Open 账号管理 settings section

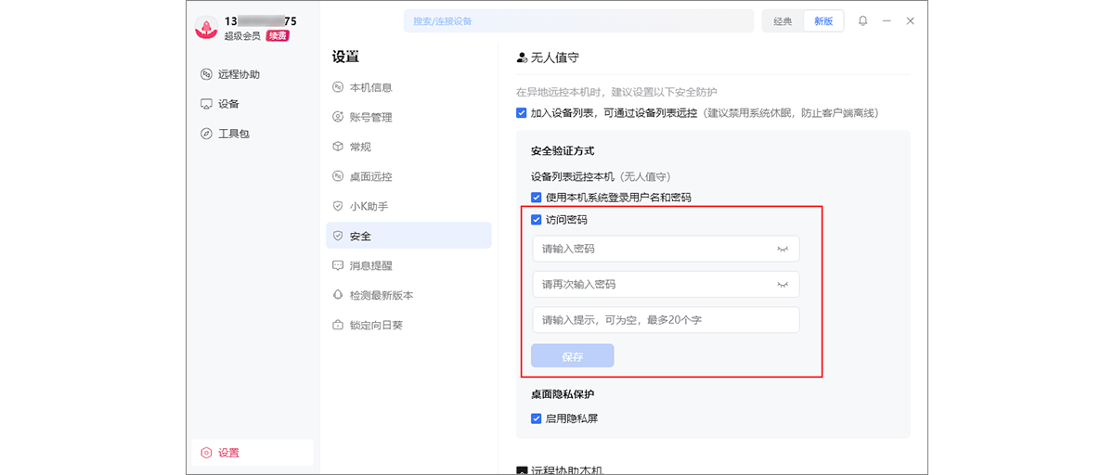370,117
